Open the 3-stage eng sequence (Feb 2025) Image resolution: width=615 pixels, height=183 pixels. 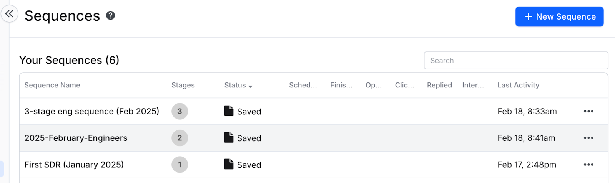(x=91, y=111)
